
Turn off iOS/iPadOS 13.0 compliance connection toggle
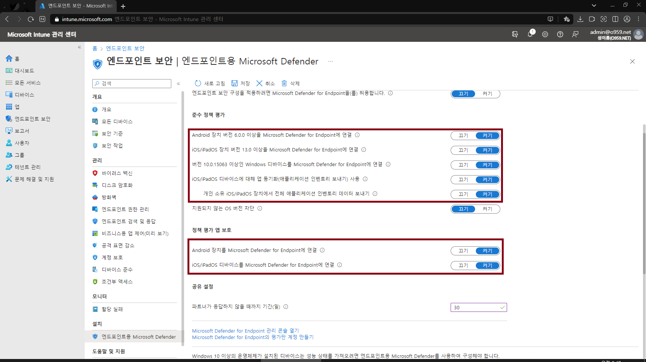coord(463,150)
